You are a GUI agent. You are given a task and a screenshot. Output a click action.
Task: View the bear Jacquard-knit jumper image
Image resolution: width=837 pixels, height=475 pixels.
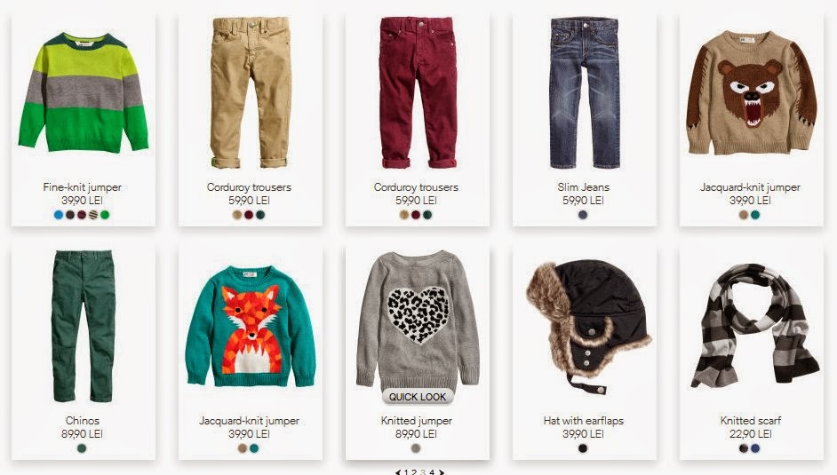pyautogui.click(x=752, y=93)
